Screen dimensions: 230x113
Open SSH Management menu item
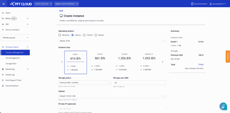13,58
